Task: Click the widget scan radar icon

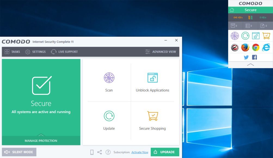Action: click(x=235, y=36)
